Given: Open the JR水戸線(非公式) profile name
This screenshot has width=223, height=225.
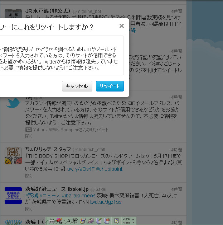Looking at the screenshot, I should pyautogui.click(x=48, y=11).
